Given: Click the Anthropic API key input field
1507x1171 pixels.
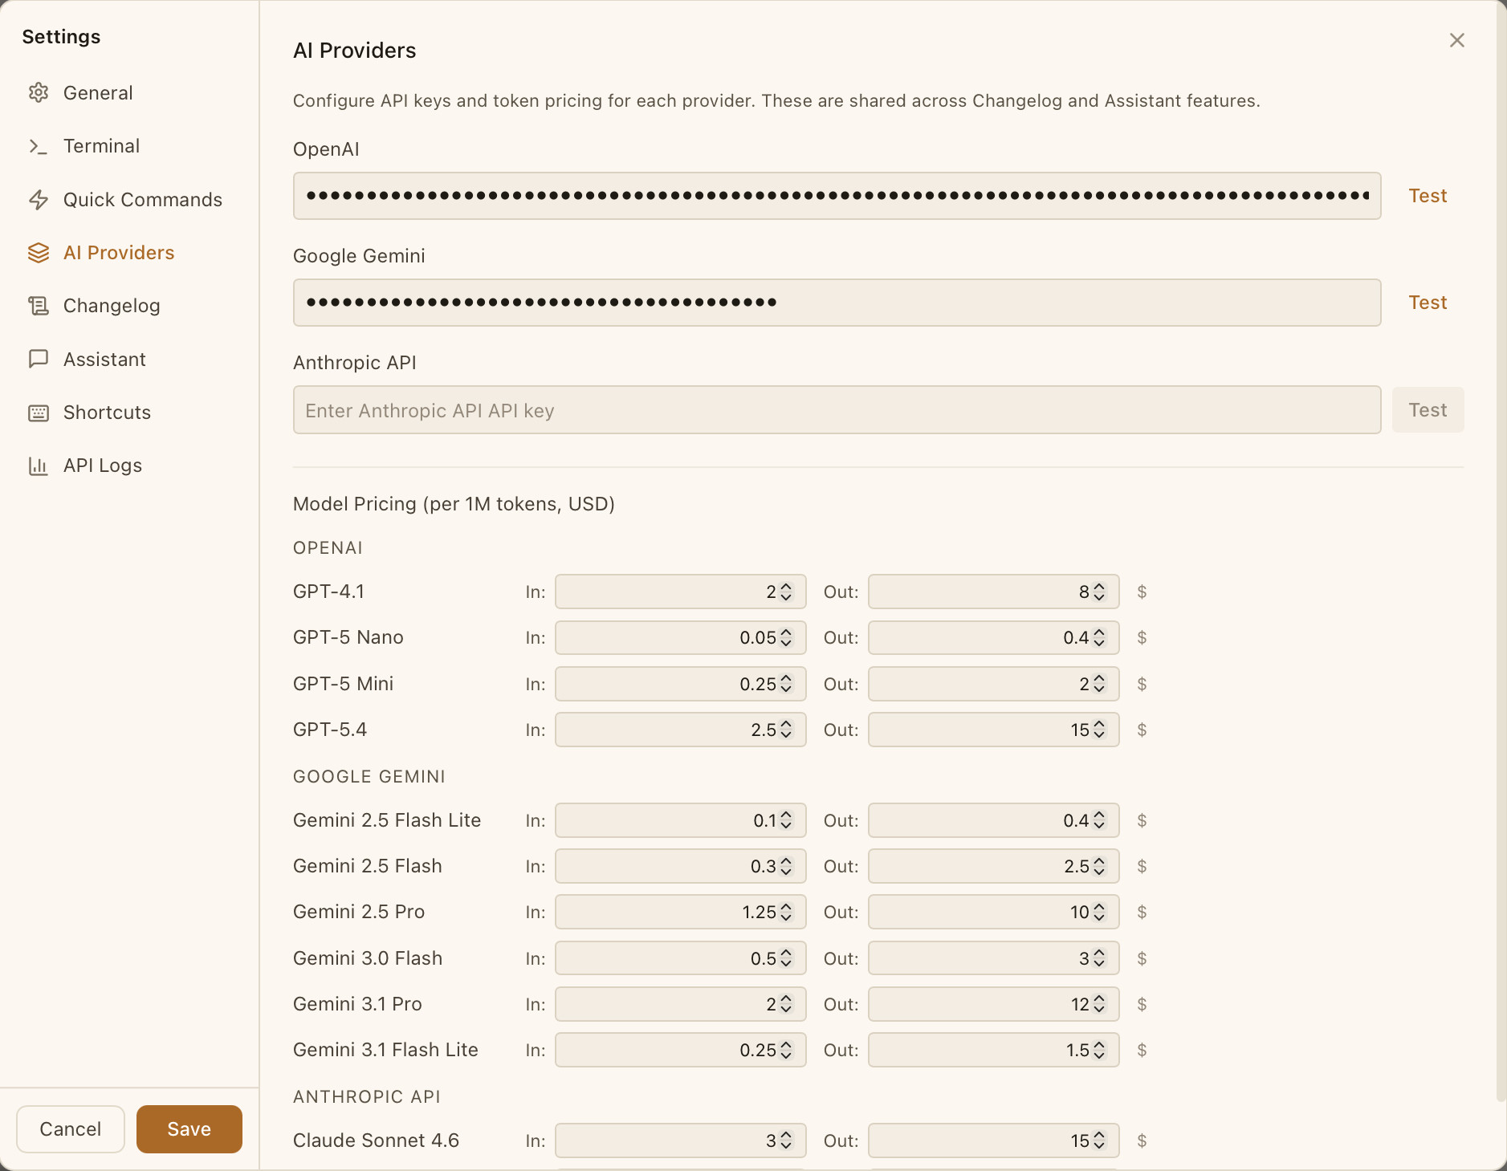Looking at the screenshot, I should coord(836,410).
